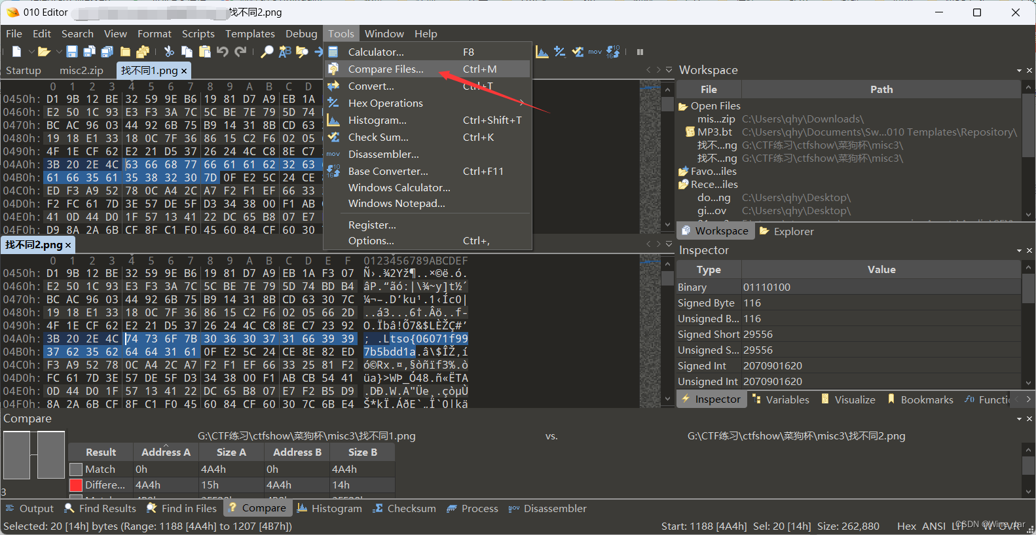
Task: Click the Redo arrow icon
Action: tap(240, 52)
